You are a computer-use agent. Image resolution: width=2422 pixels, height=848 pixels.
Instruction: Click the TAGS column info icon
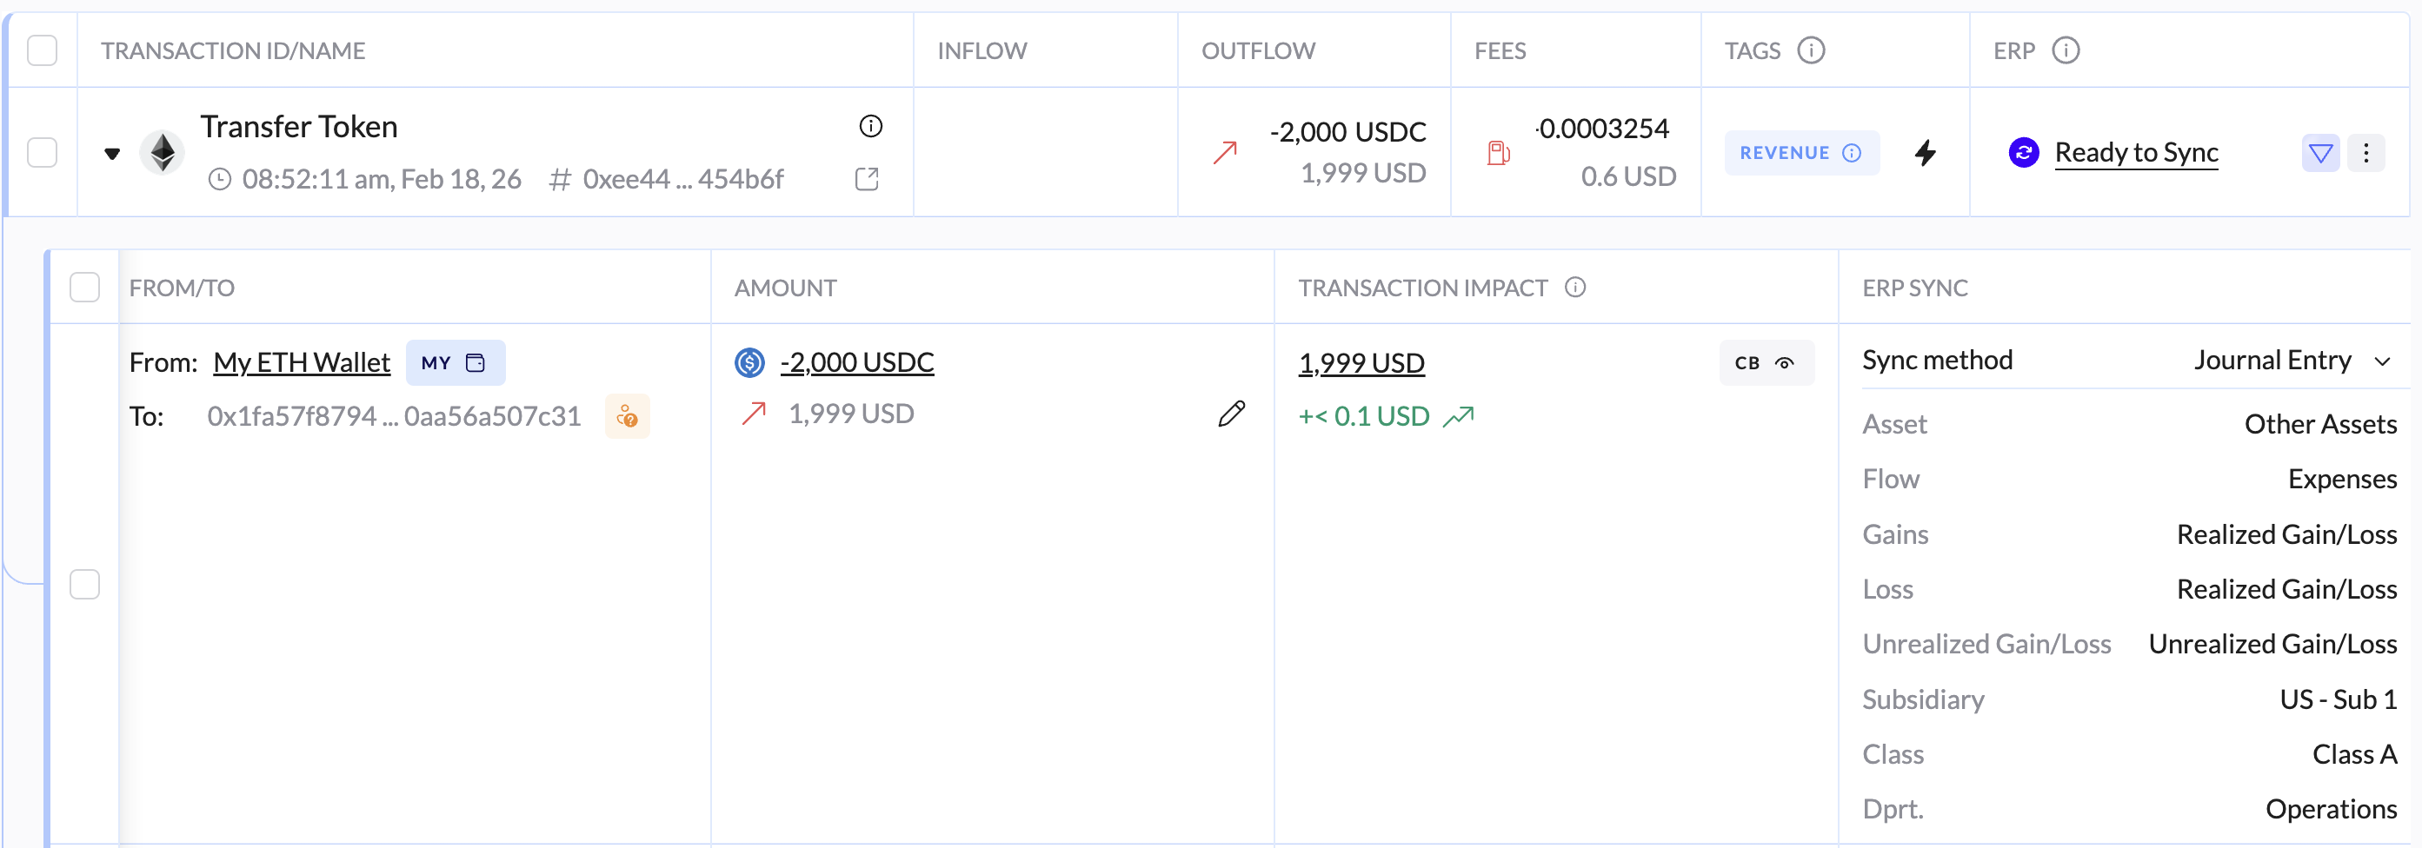(1811, 50)
